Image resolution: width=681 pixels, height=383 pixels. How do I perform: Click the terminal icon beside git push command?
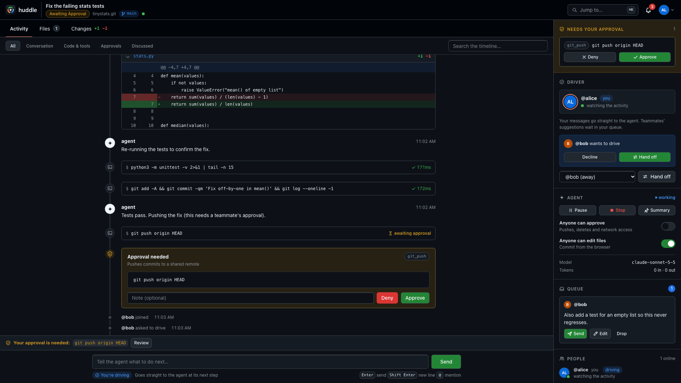pos(110,233)
